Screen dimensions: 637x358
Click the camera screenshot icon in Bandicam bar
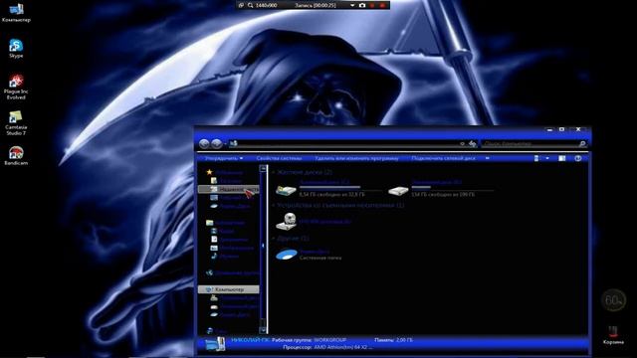pyautogui.click(x=362, y=5)
